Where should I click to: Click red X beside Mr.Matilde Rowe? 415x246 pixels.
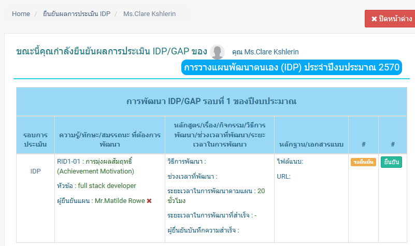pos(149,201)
